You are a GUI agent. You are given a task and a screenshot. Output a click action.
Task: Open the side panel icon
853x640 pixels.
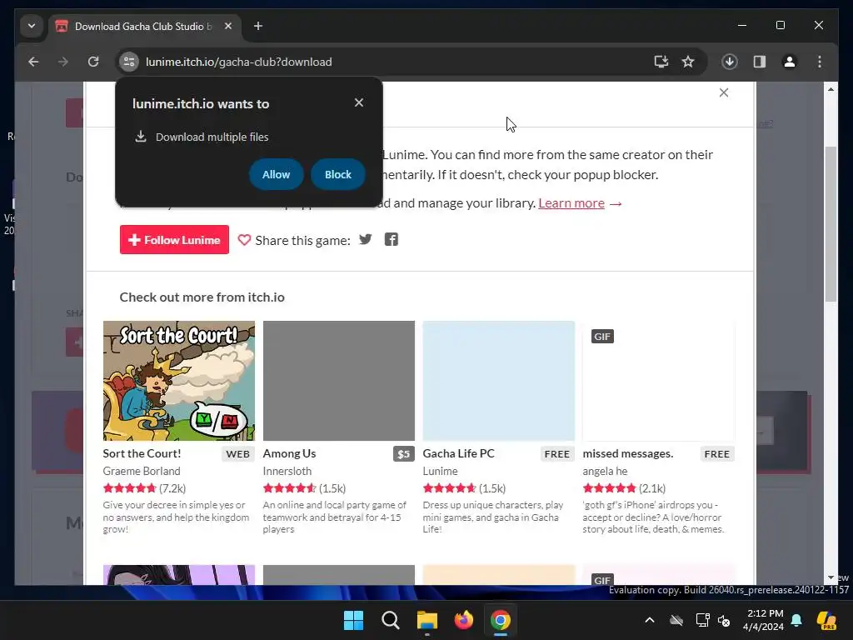tap(760, 62)
